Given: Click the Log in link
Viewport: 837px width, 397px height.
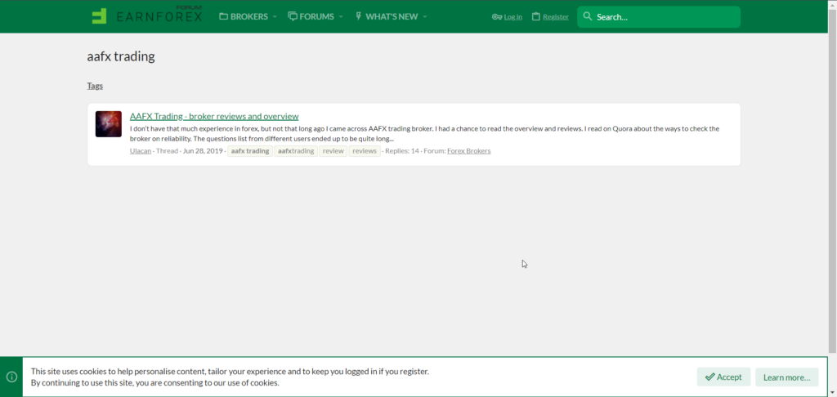Looking at the screenshot, I should coord(507,17).
